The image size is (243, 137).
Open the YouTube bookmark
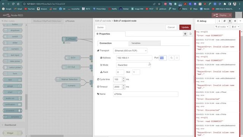tap(30, 9)
